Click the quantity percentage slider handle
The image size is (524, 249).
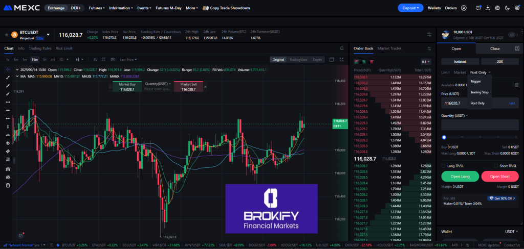tap(444, 137)
